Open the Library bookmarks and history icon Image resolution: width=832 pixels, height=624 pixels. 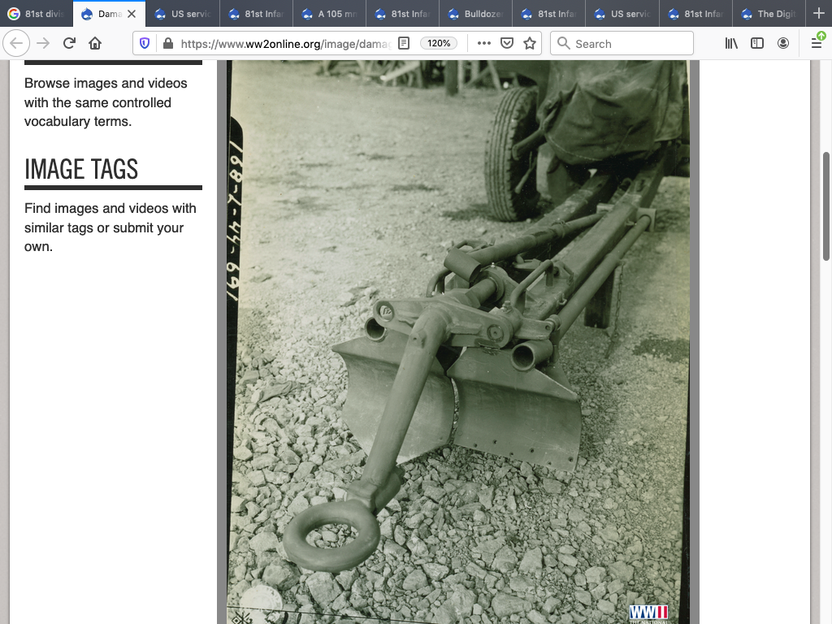click(731, 44)
